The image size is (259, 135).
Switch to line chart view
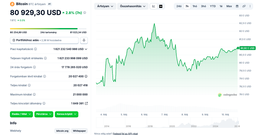click(154, 6)
